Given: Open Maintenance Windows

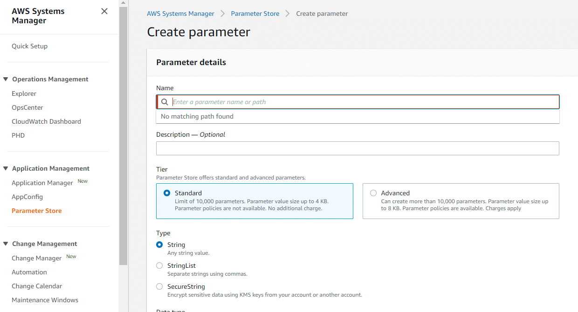Looking at the screenshot, I should pyautogui.click(x=45, y=300).
